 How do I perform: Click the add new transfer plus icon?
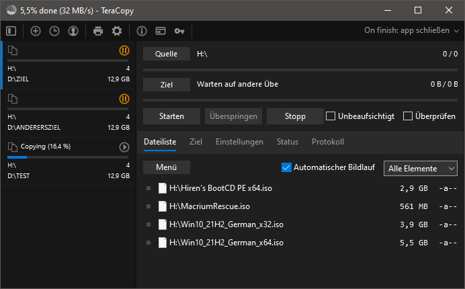36,31
